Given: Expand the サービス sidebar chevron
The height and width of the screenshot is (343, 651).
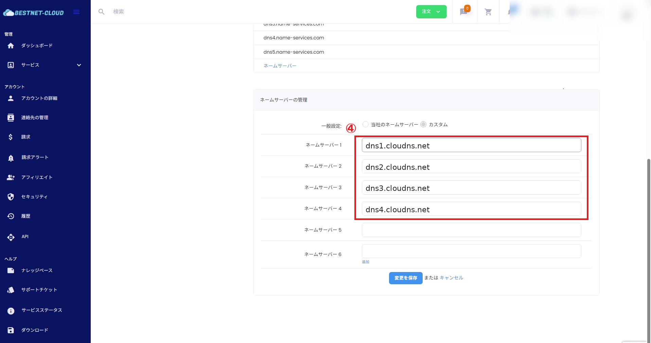Looking at the screenshot, I should 79,65.
